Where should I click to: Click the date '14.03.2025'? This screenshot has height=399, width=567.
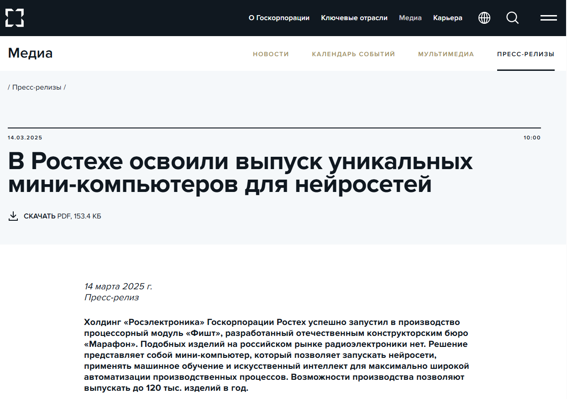click(x=25, y=138)
